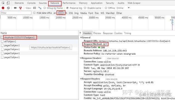Go to the Memory tab
Screen dimensions: 175x100
click(83, 3)
